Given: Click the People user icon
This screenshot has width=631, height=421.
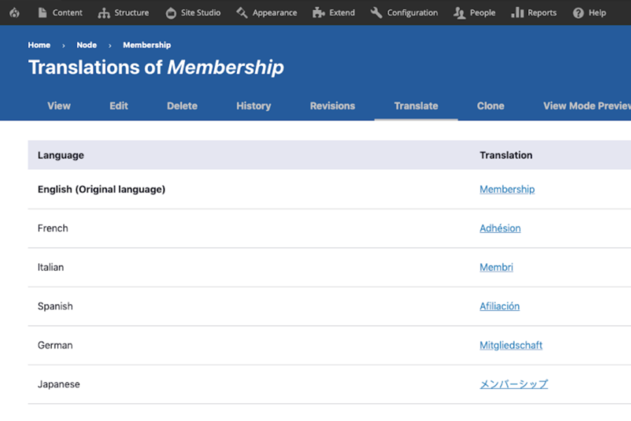Looking at the screenshot, I should [459, 13].
